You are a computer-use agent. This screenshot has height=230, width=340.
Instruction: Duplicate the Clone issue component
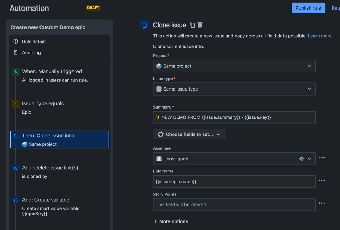[x=192, y=25]
